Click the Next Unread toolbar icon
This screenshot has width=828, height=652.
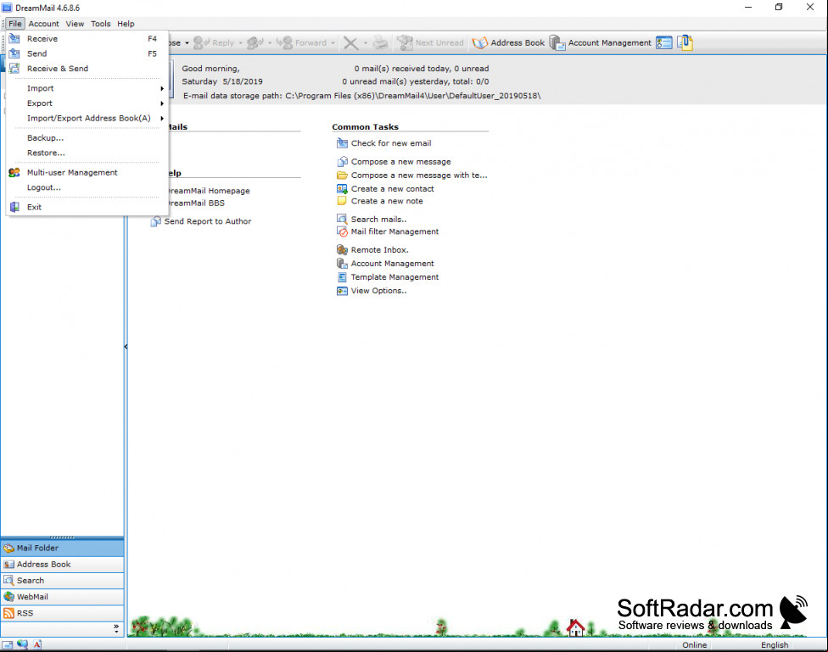[x=405, y=42]
